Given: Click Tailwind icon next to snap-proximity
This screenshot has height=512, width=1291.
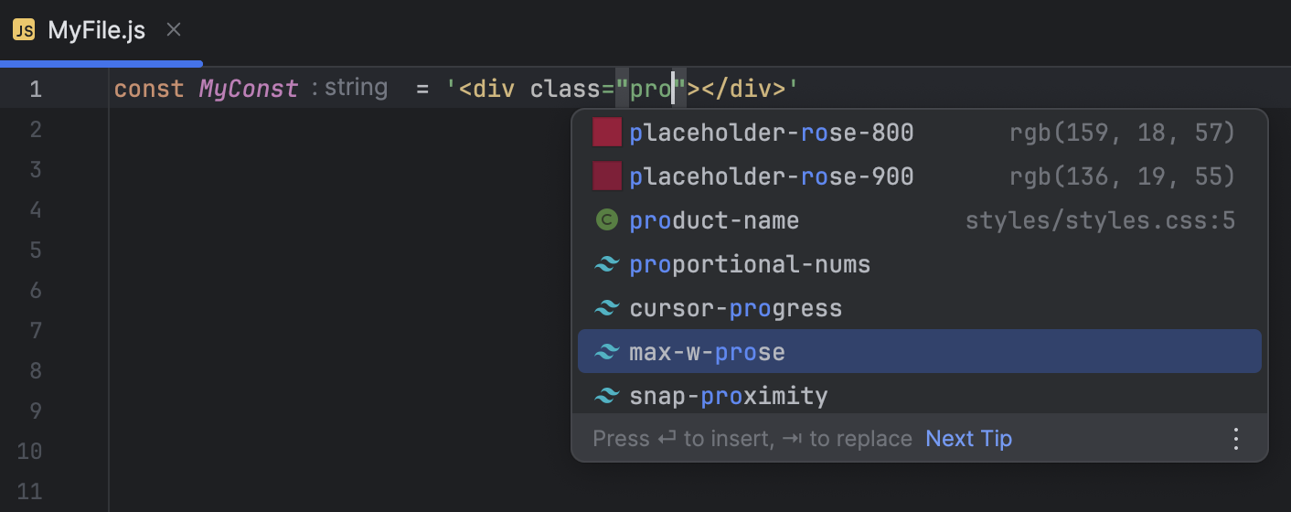Looking at the screenshot, I should 606,396.
